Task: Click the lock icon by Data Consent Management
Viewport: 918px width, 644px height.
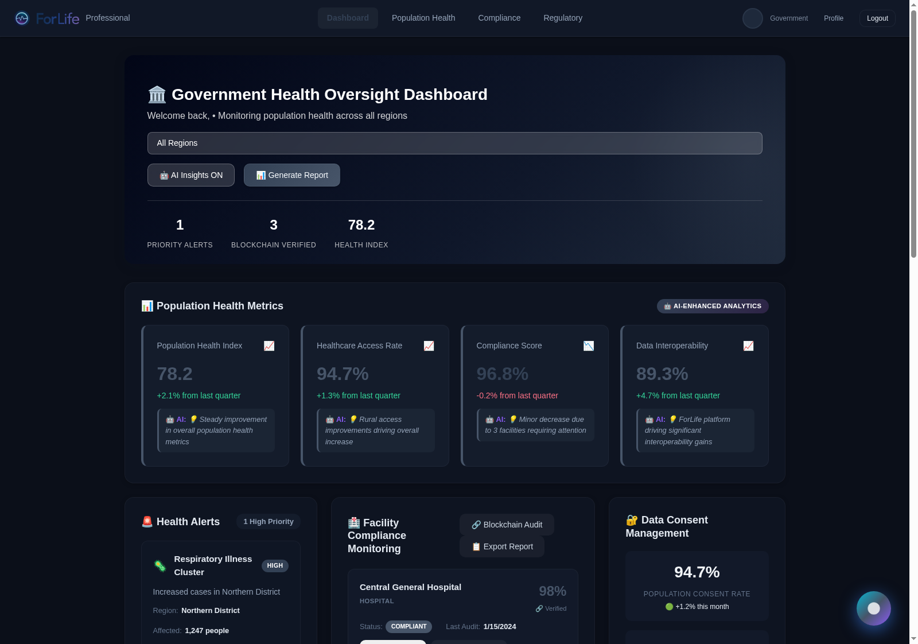Action: coord(632,520)
